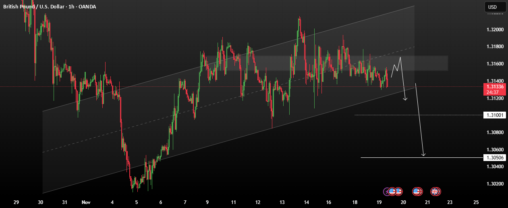Viewport: 508px width, 208px height.
Task: Open the rightmost US flag economic event
Action: [x=417, y=192]
